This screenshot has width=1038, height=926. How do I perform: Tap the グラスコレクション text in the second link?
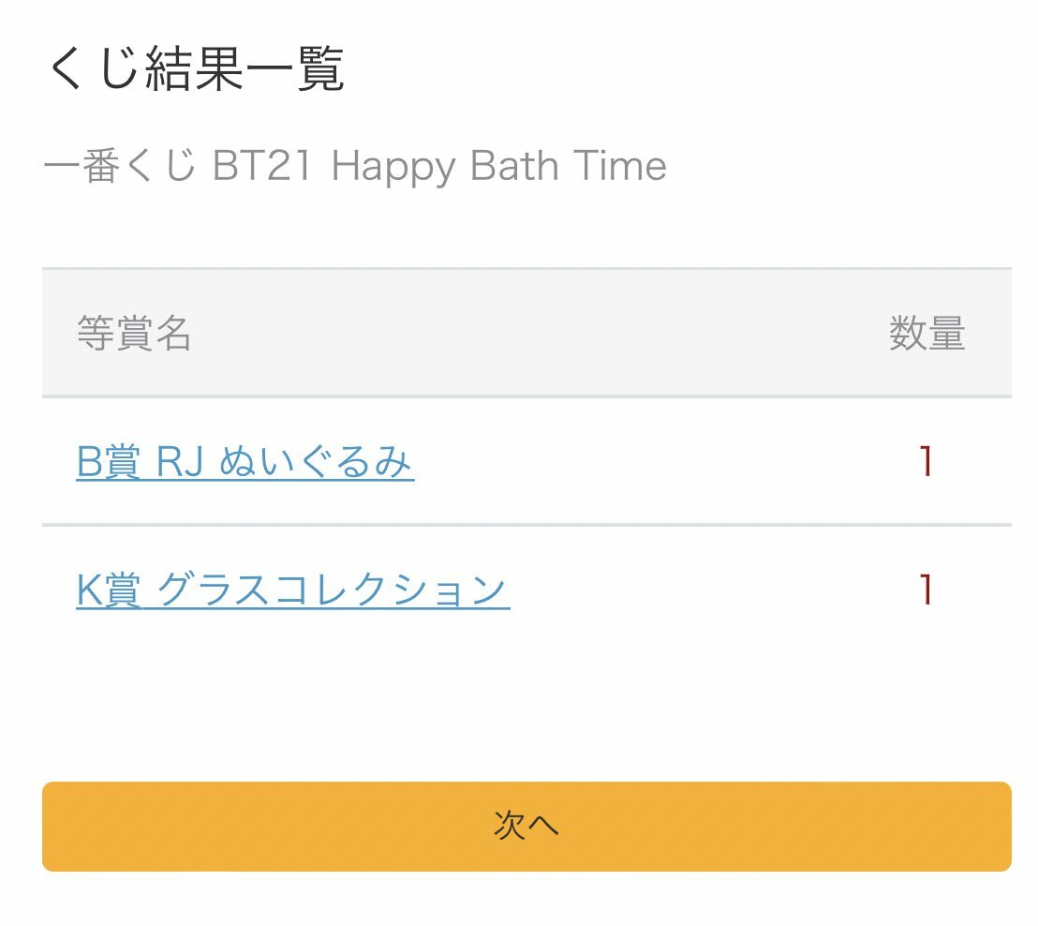[x=333, y=590]
